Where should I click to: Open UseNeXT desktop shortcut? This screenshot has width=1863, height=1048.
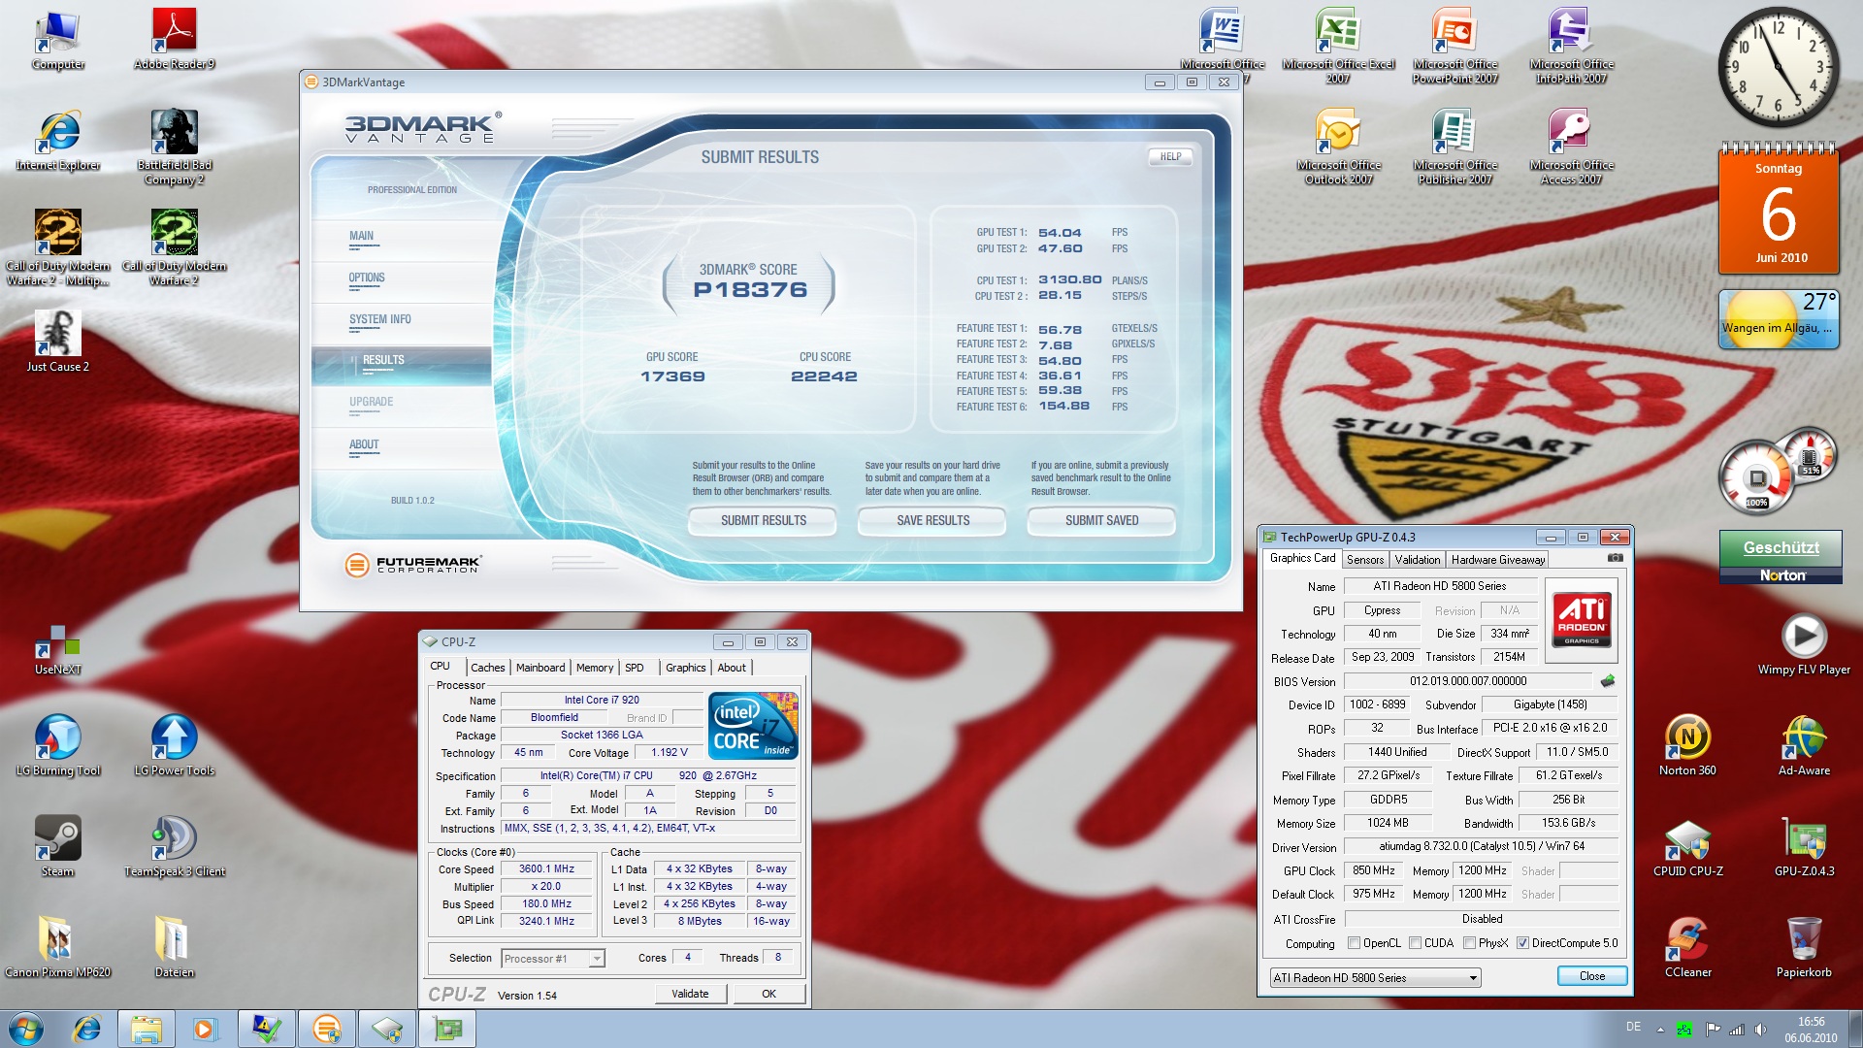(x=58, y=650)
